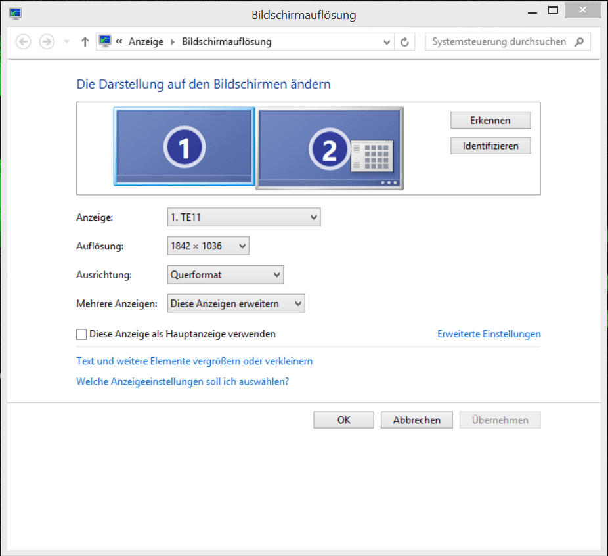Go forward with the forward arrow icon

[47, 41]
